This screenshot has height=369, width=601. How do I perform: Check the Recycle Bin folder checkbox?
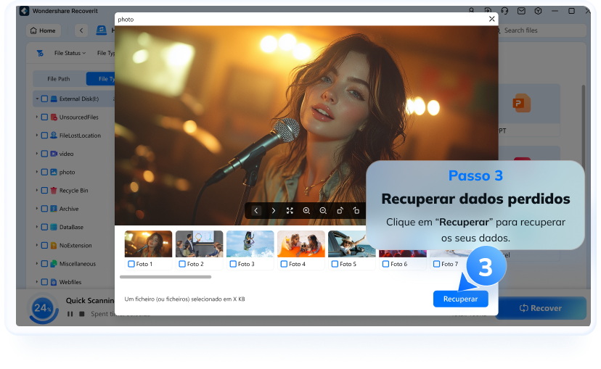tap(44, 191)
